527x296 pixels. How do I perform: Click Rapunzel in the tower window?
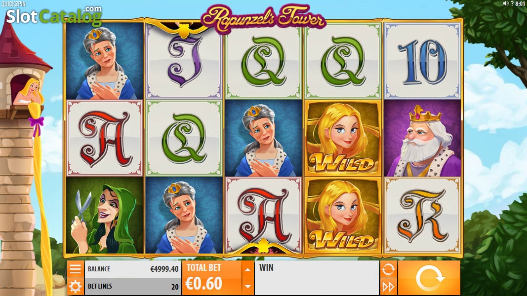pyautogui.click(x=30, y=92)
